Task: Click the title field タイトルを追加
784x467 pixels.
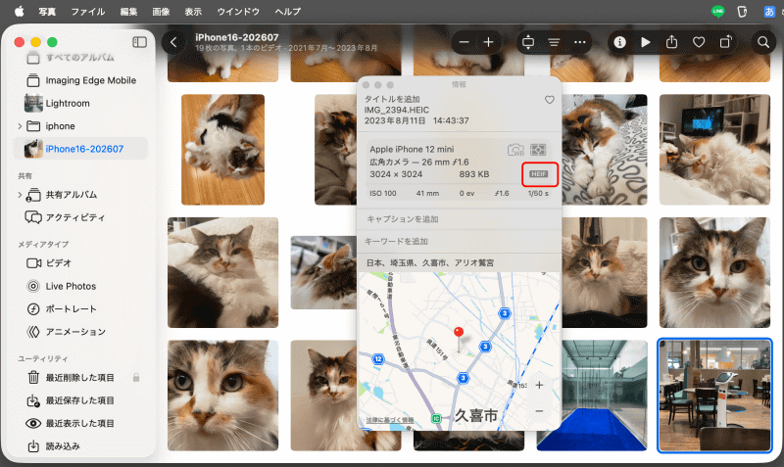Action: pyautogui.click(x=393, y=99)
